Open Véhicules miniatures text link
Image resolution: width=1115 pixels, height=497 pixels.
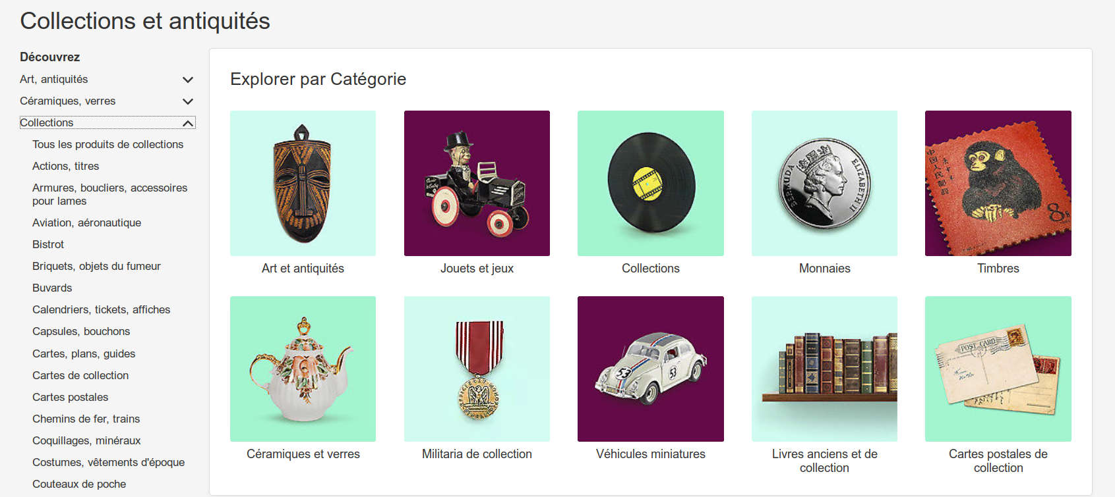tap(650, 454)
